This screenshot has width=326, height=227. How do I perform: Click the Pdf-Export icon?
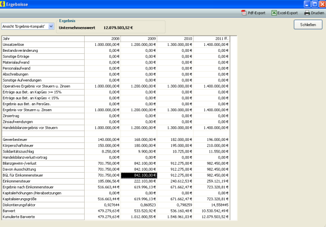click(243, 13)
